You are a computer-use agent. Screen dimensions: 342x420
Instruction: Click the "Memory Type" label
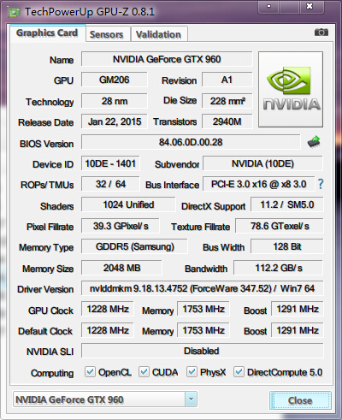[46, 247]
